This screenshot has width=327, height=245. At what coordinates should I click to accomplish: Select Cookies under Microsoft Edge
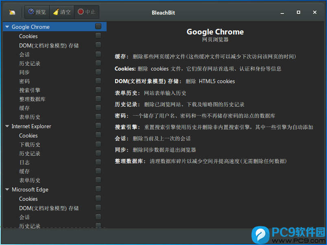click(28, 199)
